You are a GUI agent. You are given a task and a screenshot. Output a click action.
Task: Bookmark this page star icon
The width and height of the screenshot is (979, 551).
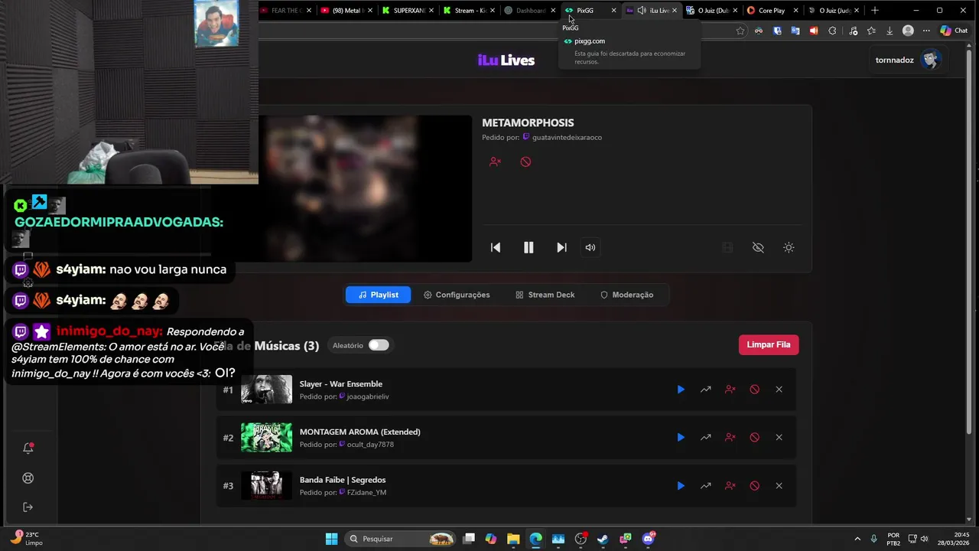point(740,31)
